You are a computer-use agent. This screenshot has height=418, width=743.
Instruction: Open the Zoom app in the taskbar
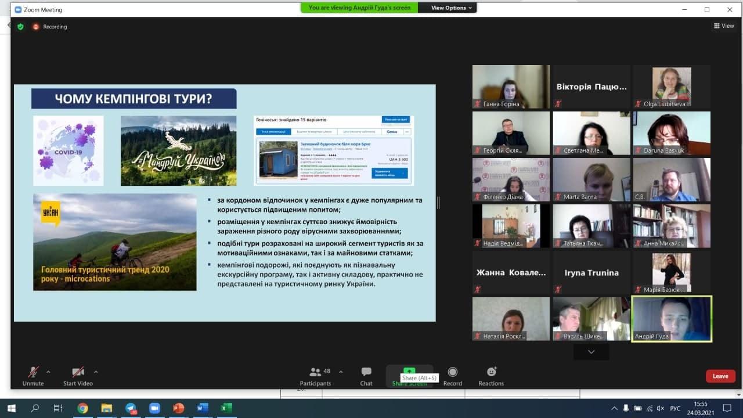pyautogui.click(x=154, y=408)
